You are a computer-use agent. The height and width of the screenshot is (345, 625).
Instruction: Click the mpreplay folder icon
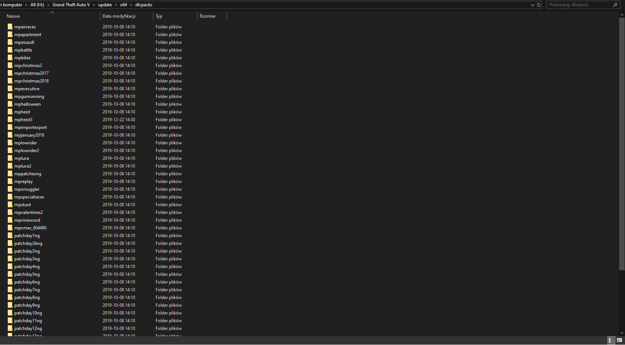(x=10, y=181)
